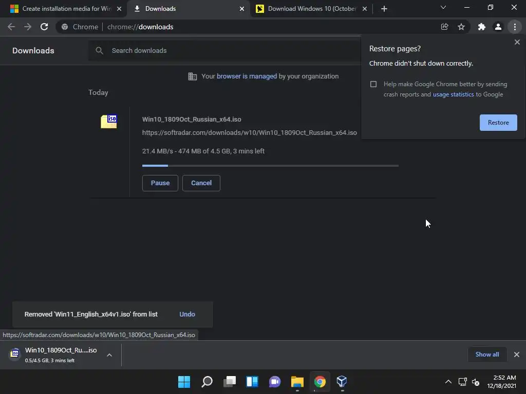Click the ISO icon in the download shelf
The width and height of the screenshot is (526, 394).
[15, 353]
